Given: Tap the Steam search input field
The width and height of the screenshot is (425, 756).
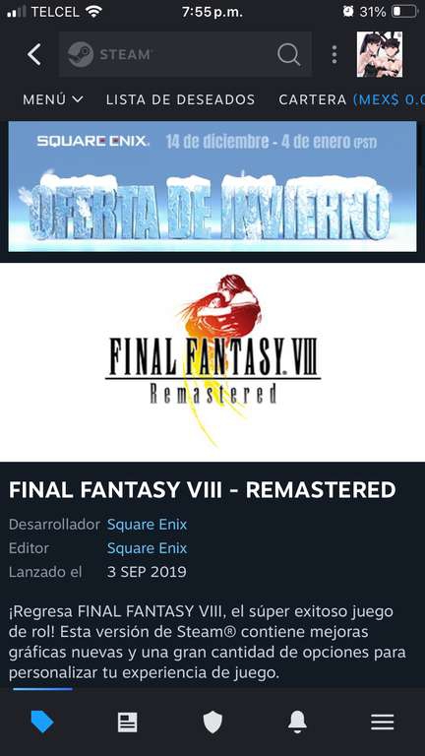Looking at the screenshot, I should click(x=186, y=54).
